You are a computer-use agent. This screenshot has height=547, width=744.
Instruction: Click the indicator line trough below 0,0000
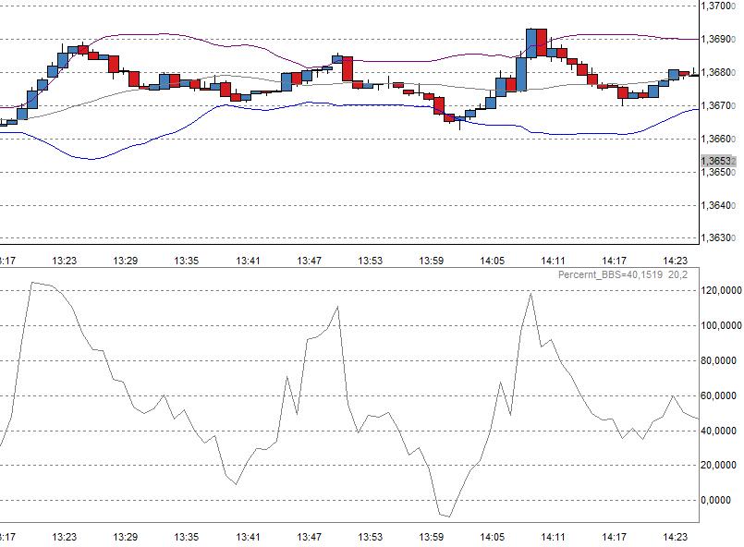tap(449, 516)
